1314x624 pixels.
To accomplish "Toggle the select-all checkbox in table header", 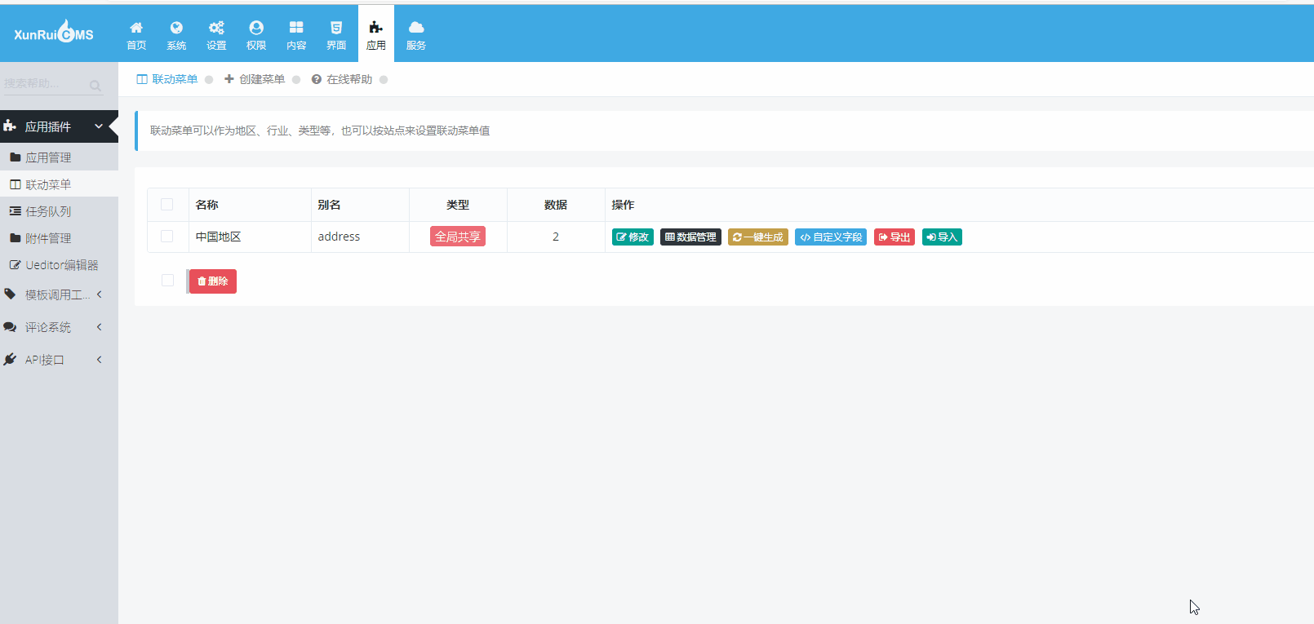I will pyautogui.click(x=167, y=205).
